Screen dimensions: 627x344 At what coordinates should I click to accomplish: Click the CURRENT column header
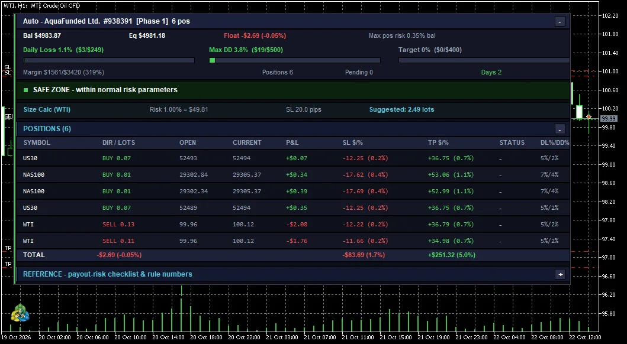coord(247,142)
